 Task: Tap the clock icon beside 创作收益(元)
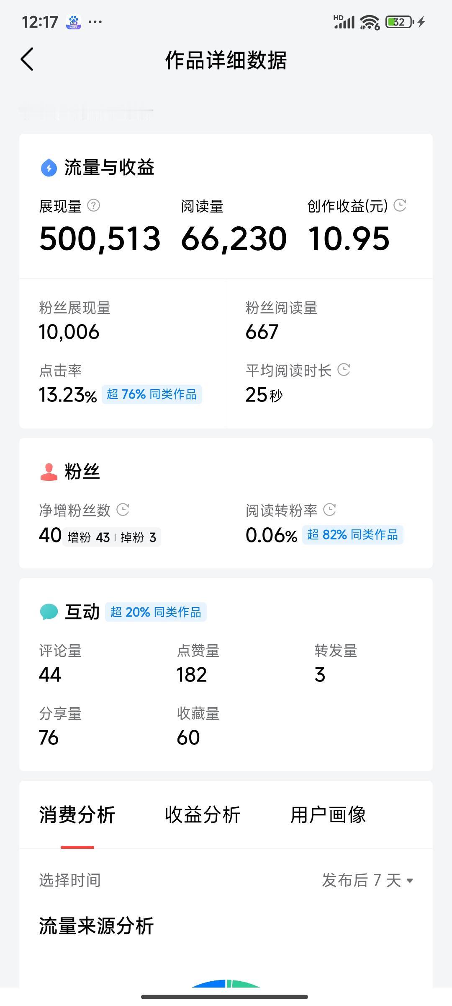point(400,205)
